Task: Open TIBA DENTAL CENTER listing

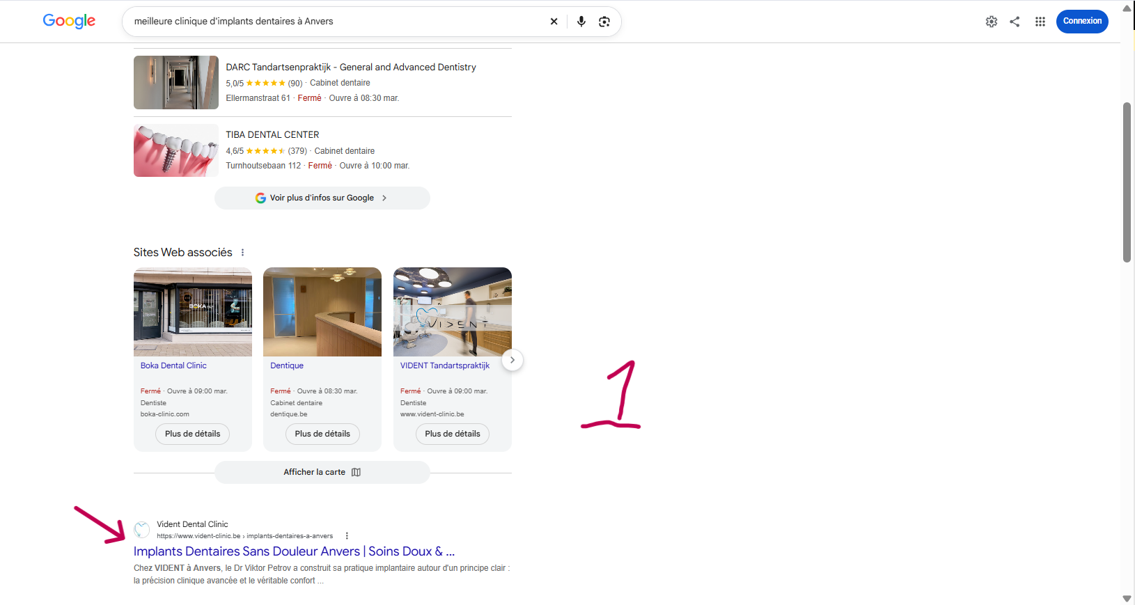Action: 272,134
